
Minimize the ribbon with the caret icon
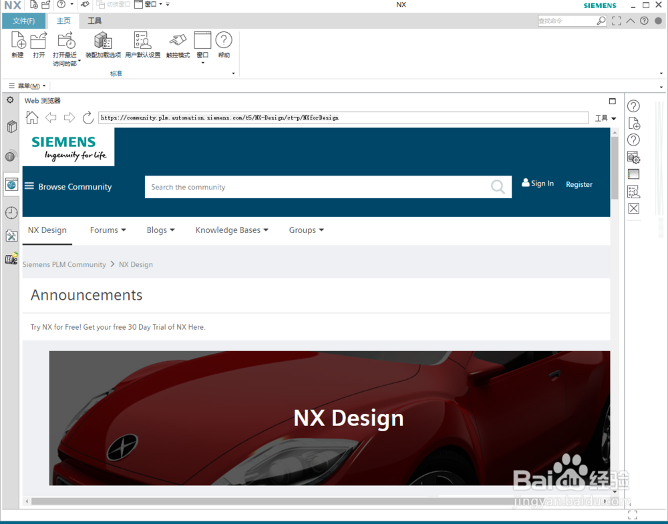pyautogui.click(x=631, y=21)
